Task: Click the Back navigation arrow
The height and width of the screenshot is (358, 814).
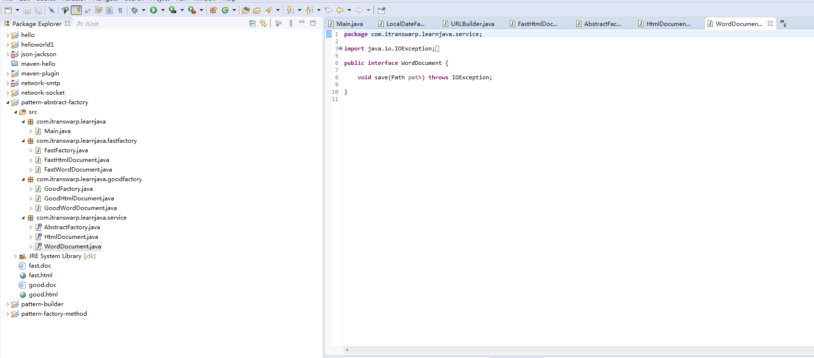Action: coord(340,10)
